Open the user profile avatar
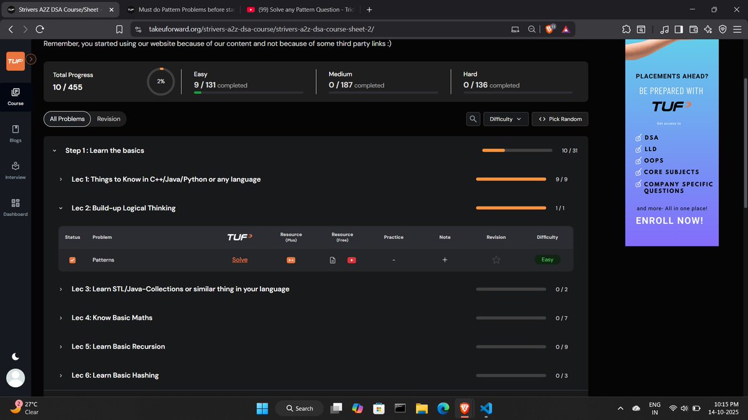The height and width of the screenshot is (420, 748). [x=16, y=378]
